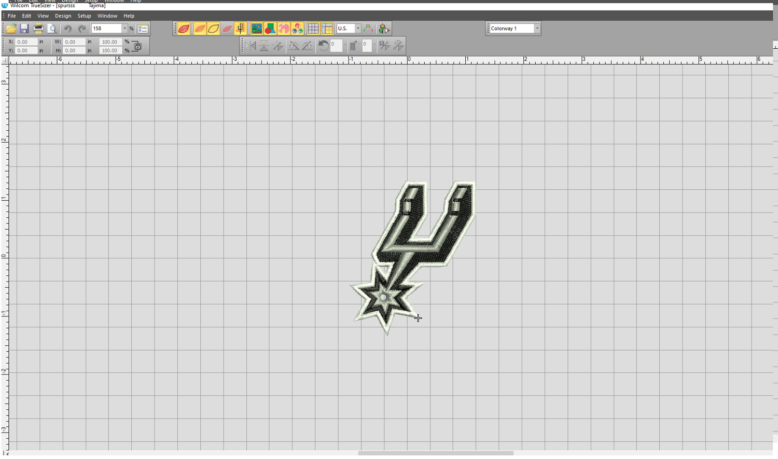Click the Y position input field
The image size is (778, 459).
pyautogui.click(x=26, y=51)
